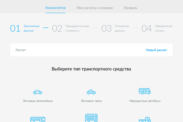Choose the taxi vehicle icon
The height and width of the screenshot is (122, 183).
(91, 92)
